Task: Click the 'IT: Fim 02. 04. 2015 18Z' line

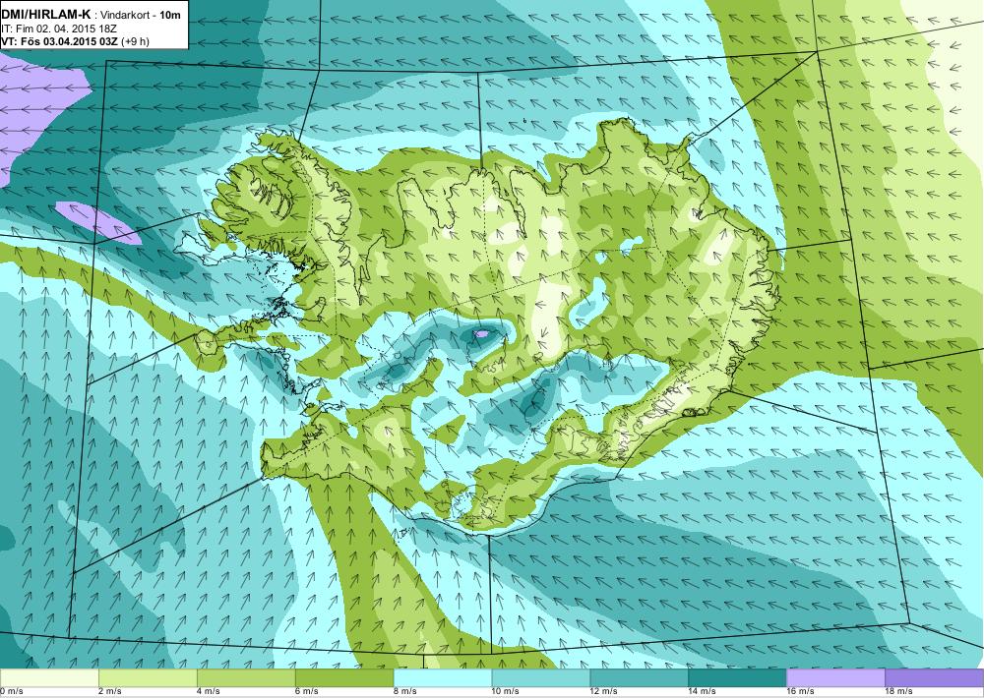Action: [59, 29]
